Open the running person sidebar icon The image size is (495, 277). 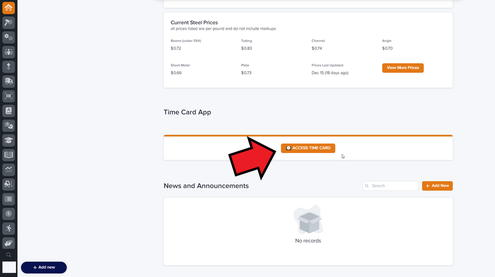(8, 228)
